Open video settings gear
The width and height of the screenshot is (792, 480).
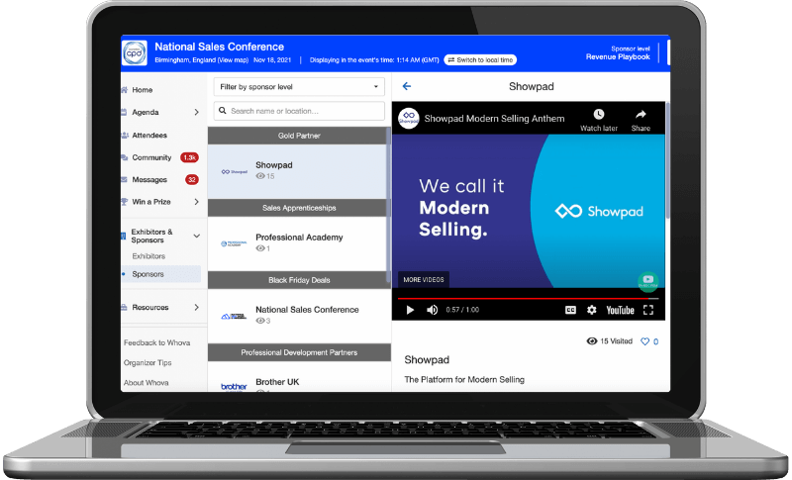tap(591, 310)
